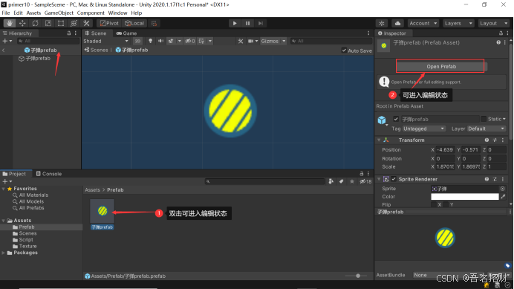Switch to the Game tab
Screen dimensions: 514x289
126,33
